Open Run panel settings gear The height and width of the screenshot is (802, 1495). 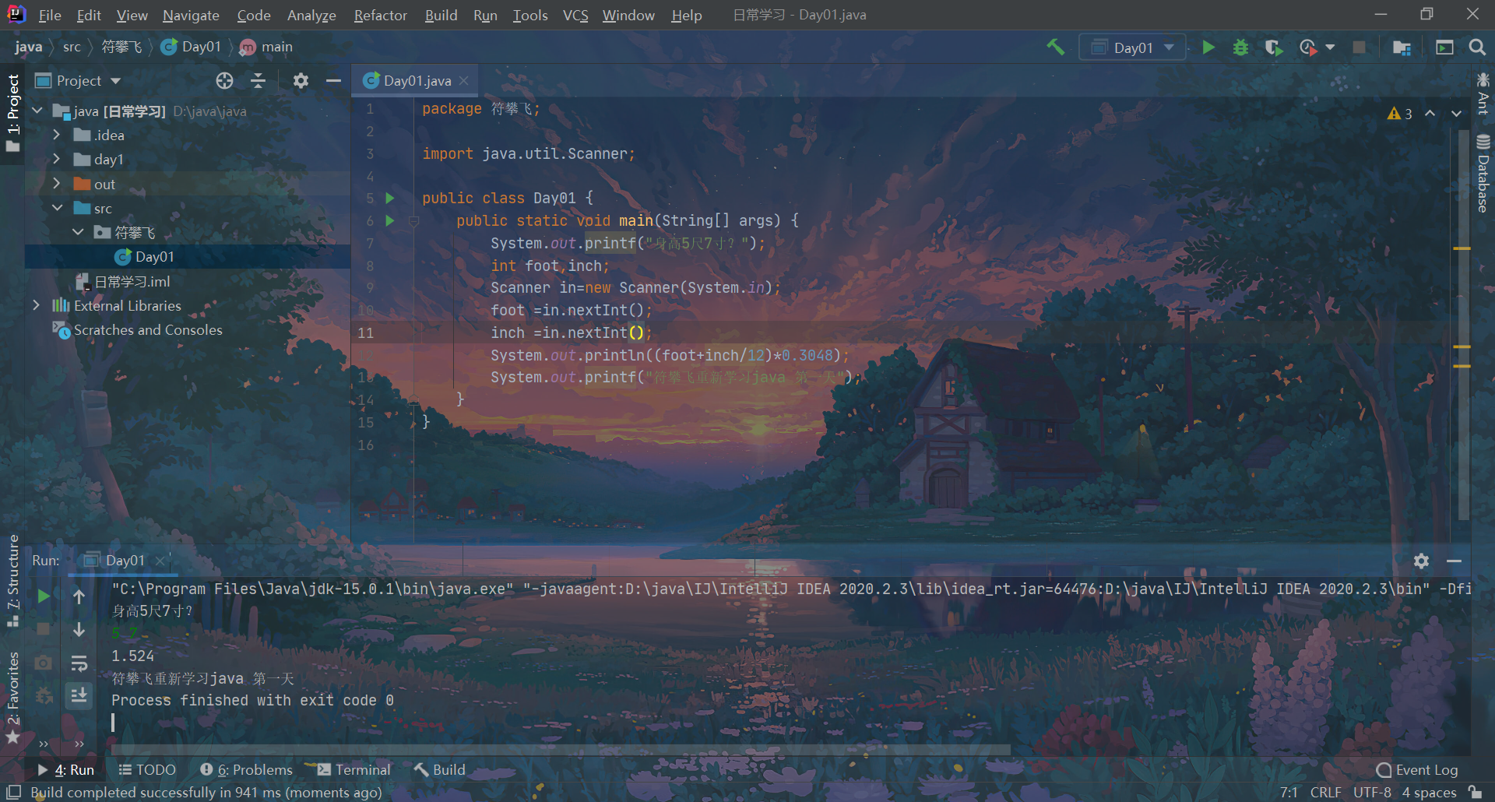[x=1421, y=561]
